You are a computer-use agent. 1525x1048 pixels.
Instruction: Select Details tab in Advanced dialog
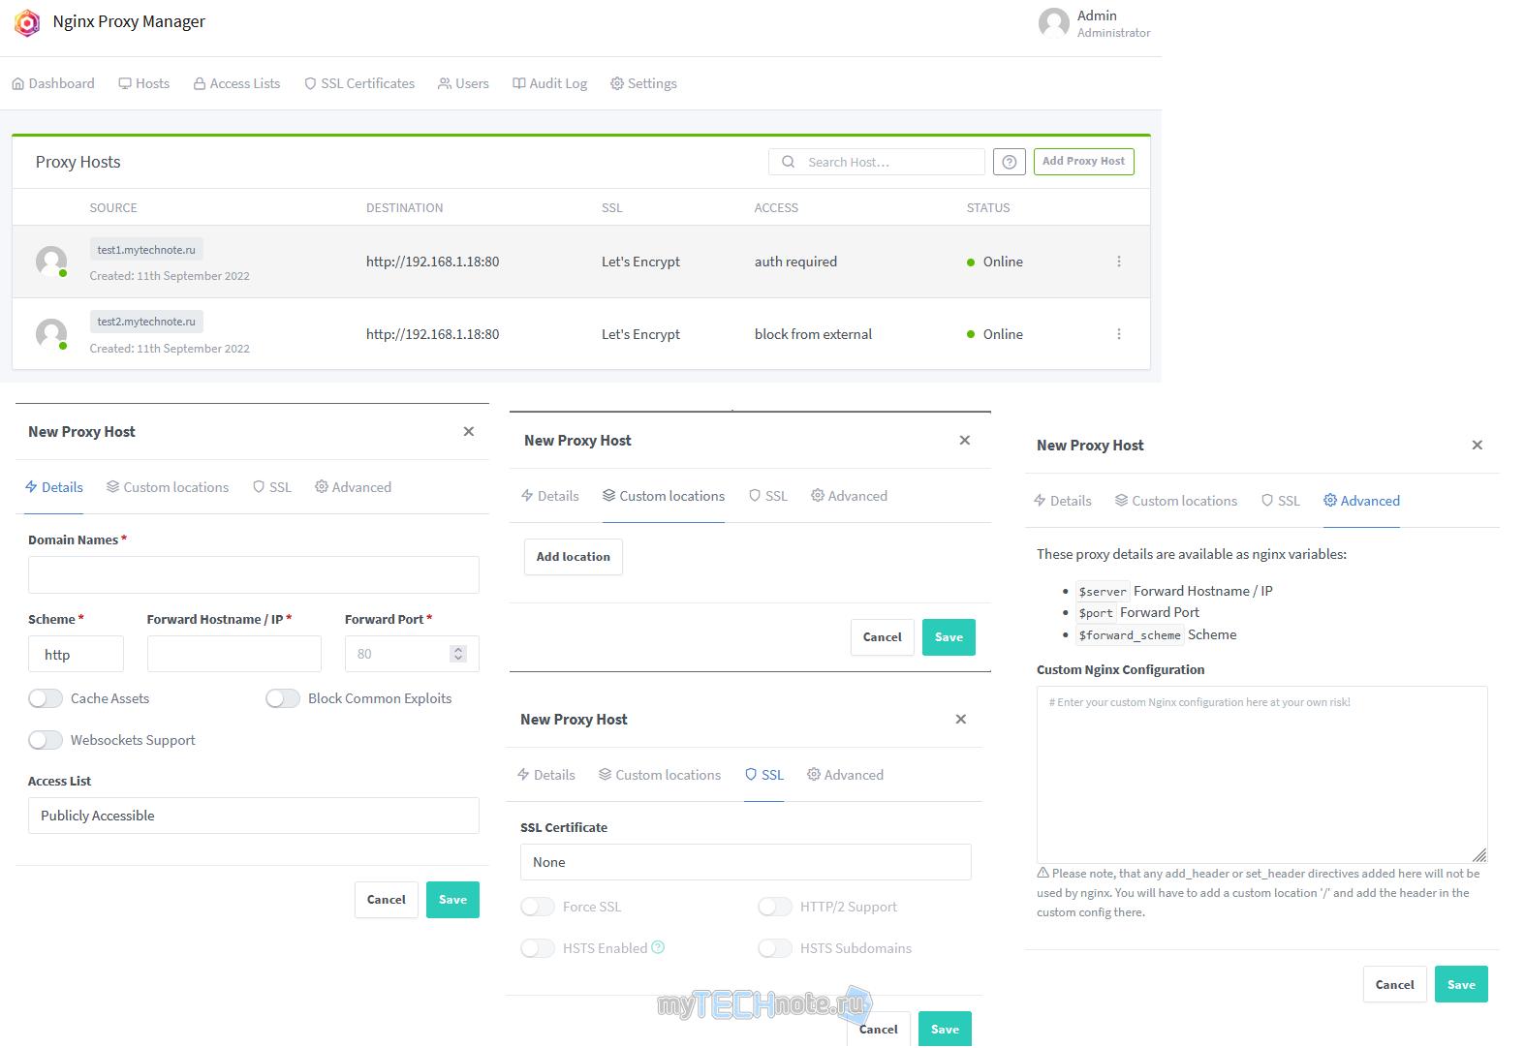click(1062, 501)
